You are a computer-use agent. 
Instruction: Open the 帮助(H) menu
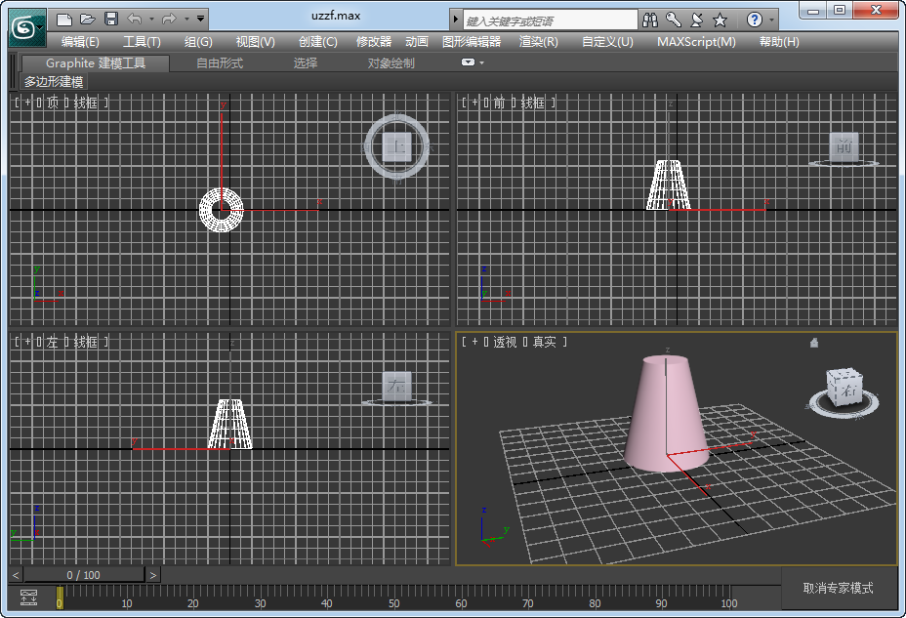coord(779,42)
